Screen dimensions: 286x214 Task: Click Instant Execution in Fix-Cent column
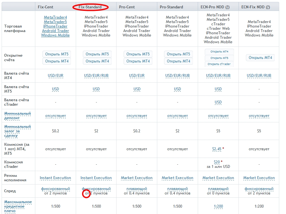[x=56, y=178]
